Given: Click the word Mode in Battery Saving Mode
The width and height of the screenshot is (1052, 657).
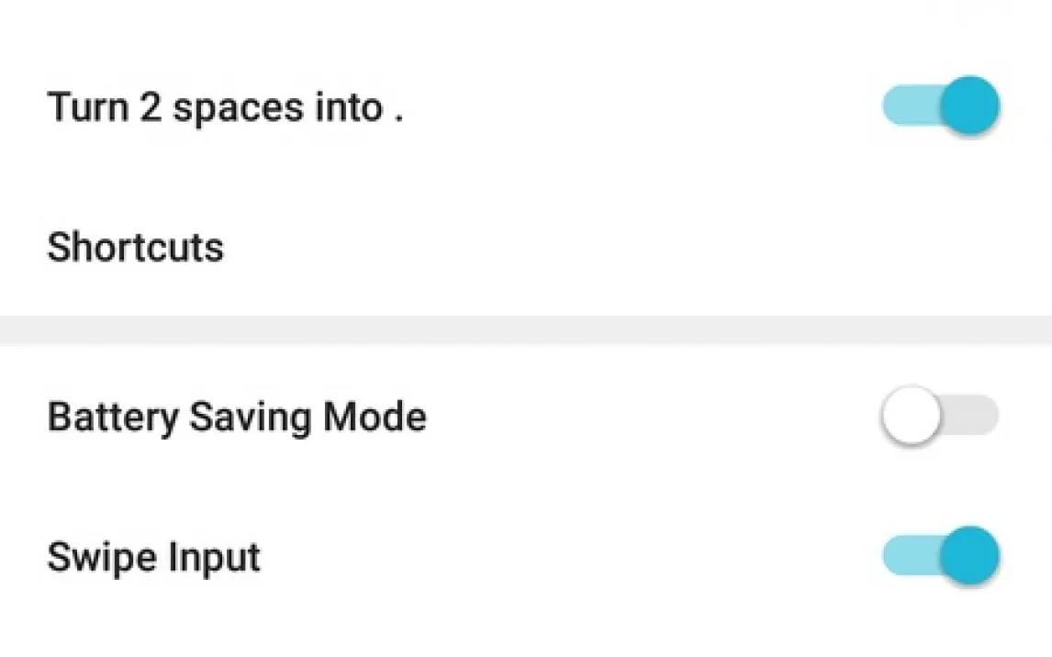Looking at the screenshot, I should [375, 418].
